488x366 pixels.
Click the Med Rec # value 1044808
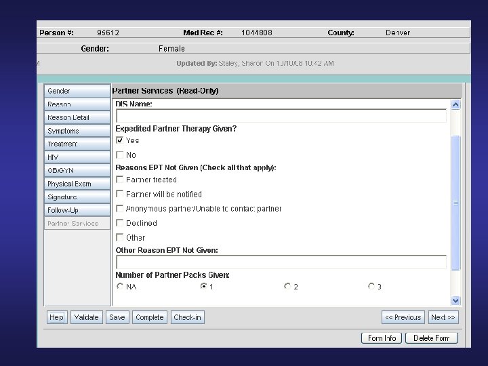tap(257, 33)
